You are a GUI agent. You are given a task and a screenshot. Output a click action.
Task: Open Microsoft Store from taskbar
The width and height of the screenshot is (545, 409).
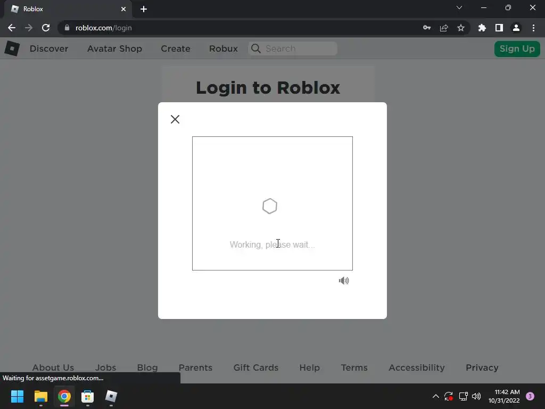coord(88,396)
